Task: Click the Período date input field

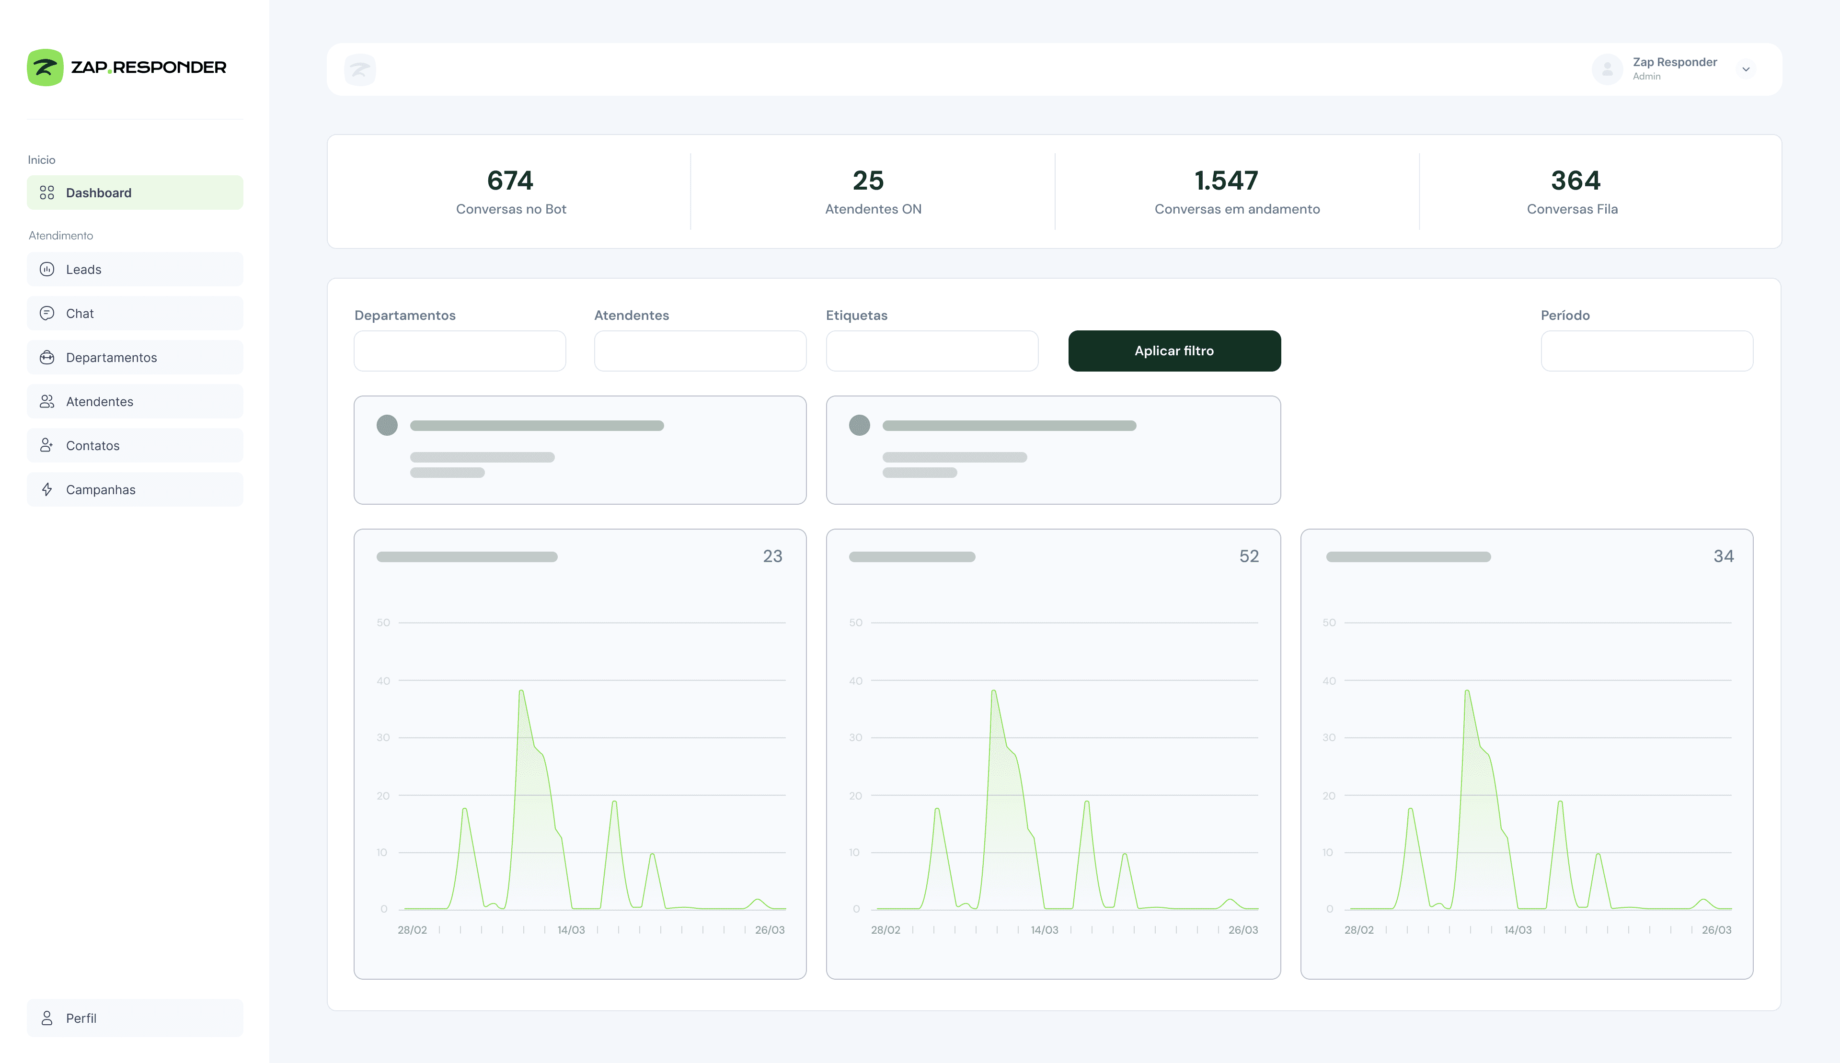Action: (1646, 351)
